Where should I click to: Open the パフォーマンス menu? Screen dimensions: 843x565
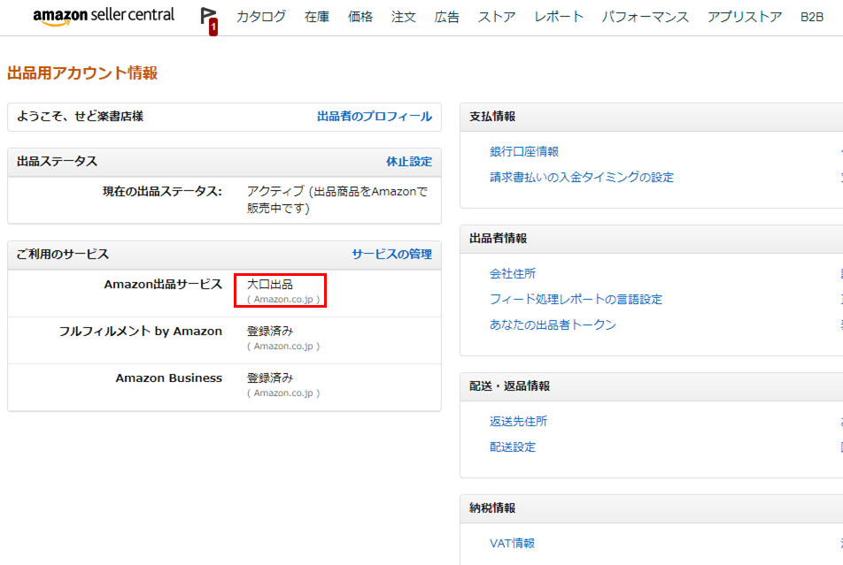pyautogui.click(x=646, y=17)
